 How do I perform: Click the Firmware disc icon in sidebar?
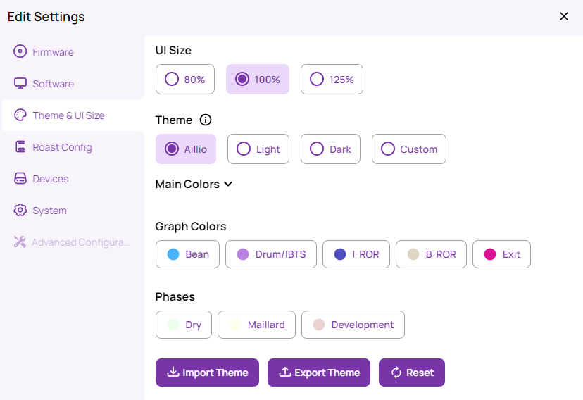point(20,51)
